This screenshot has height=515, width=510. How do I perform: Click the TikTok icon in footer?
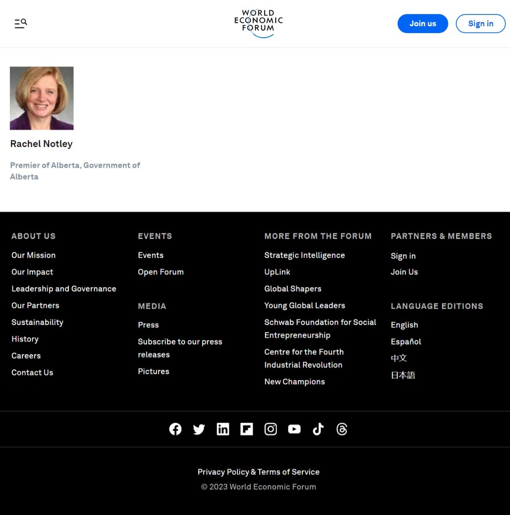coord(318,429)
